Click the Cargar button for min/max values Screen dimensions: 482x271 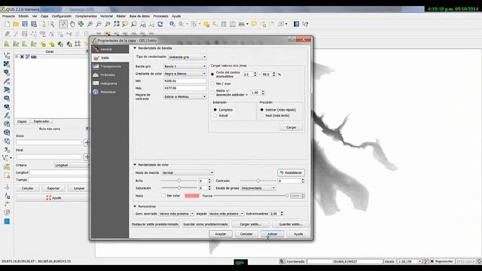[291, 127]
